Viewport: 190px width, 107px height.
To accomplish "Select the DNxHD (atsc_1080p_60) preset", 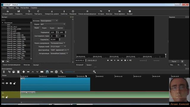I will pyautogui.click(x=16, y=53).
